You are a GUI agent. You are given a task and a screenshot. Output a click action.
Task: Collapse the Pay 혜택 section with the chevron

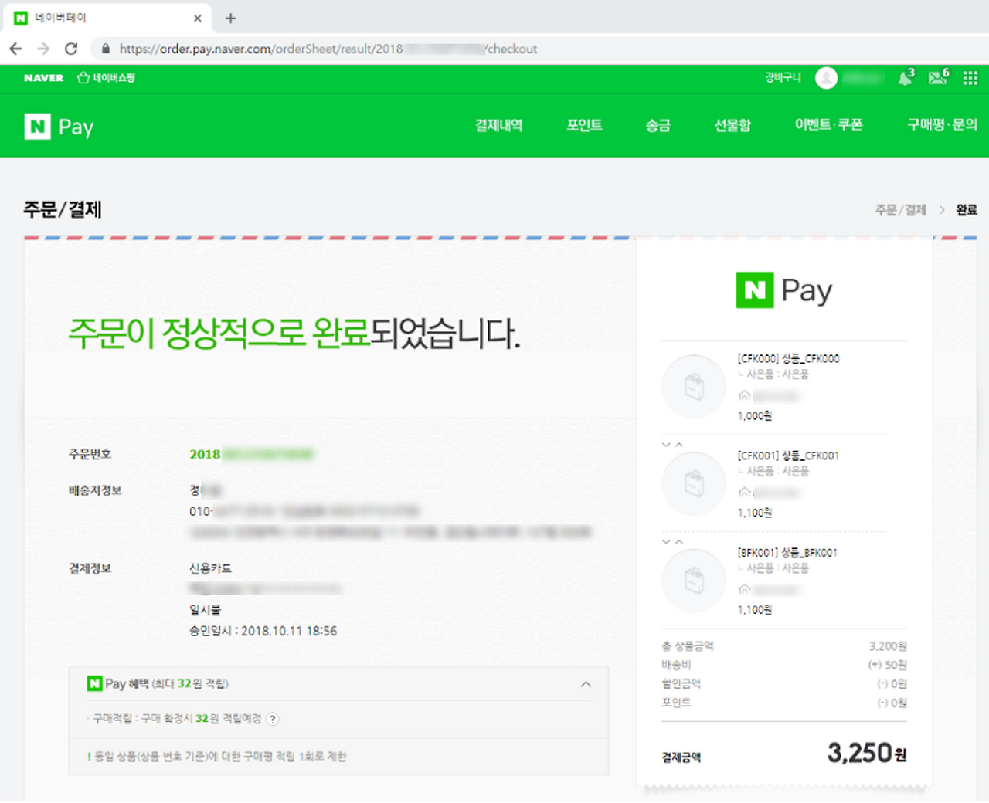point(586,684)
